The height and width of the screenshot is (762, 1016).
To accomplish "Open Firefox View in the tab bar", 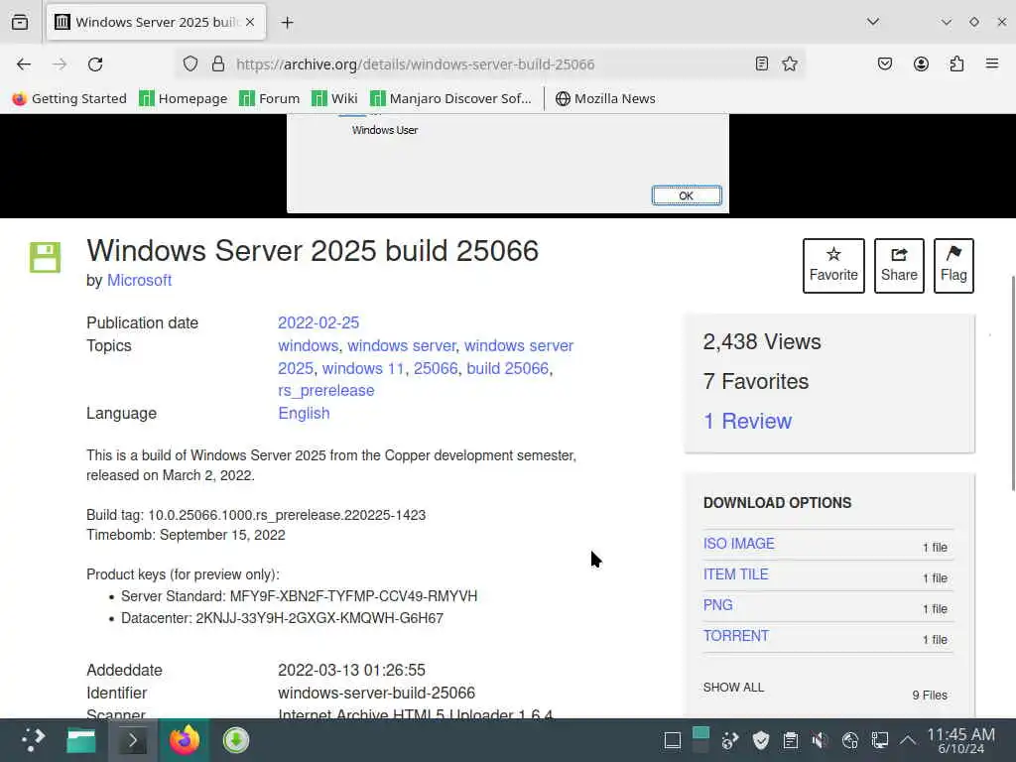I will [20, 22].
